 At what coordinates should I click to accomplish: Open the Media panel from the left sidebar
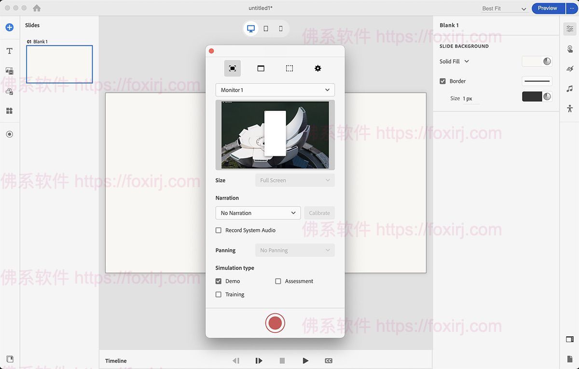pyautogui.click(x=9, y=70)
